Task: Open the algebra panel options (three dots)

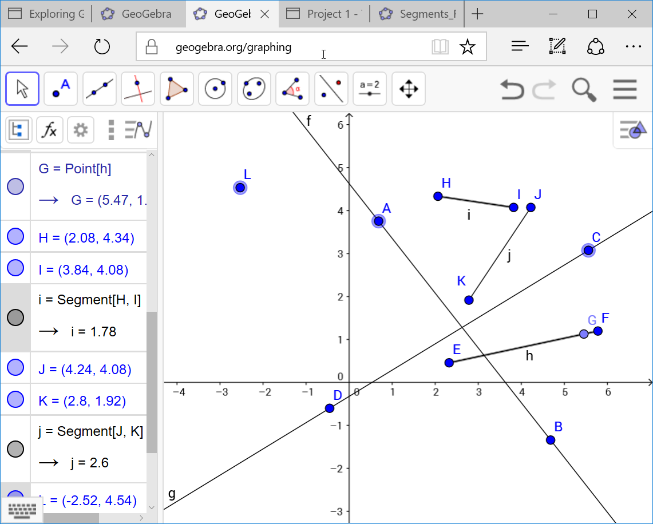Action: (110, 130)
